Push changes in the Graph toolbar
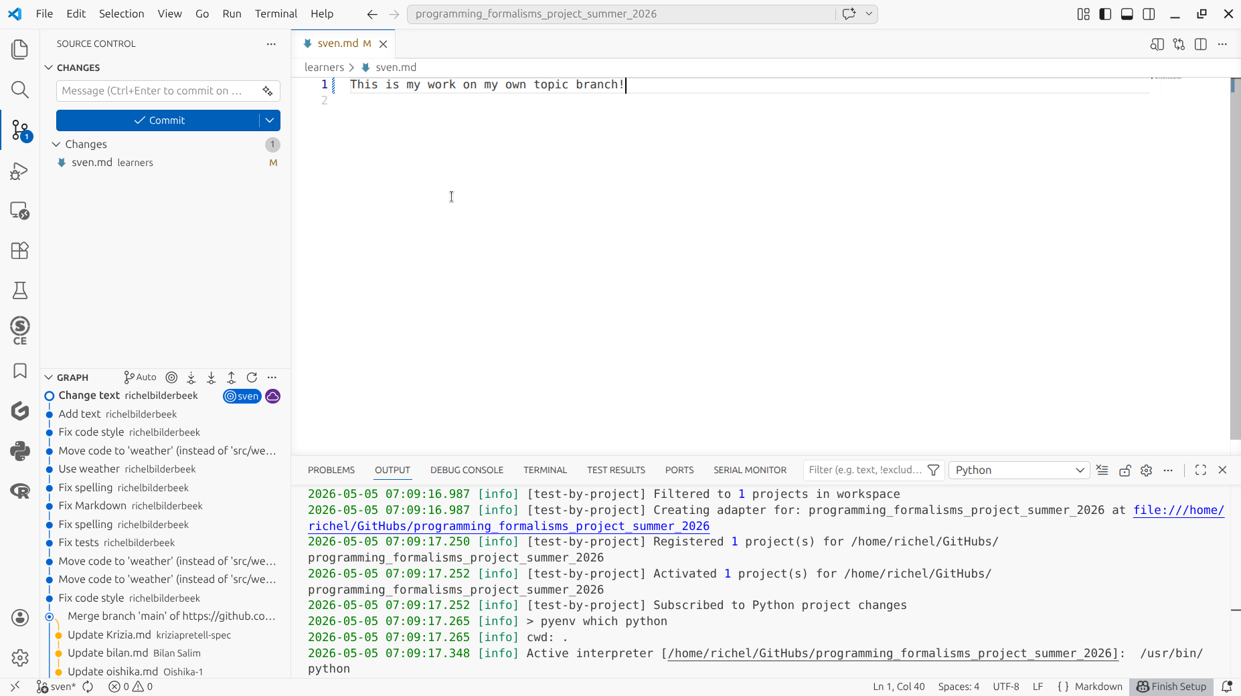Viewport: 1241px width, 696px height. tap(232, 377)
